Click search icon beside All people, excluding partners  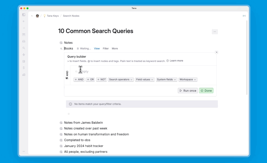click(61, 152)
